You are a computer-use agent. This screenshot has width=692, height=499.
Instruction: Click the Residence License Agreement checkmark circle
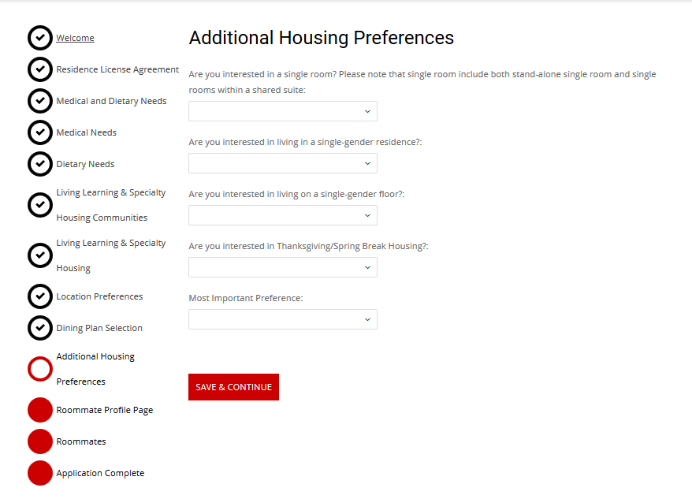tap(40, 69)
